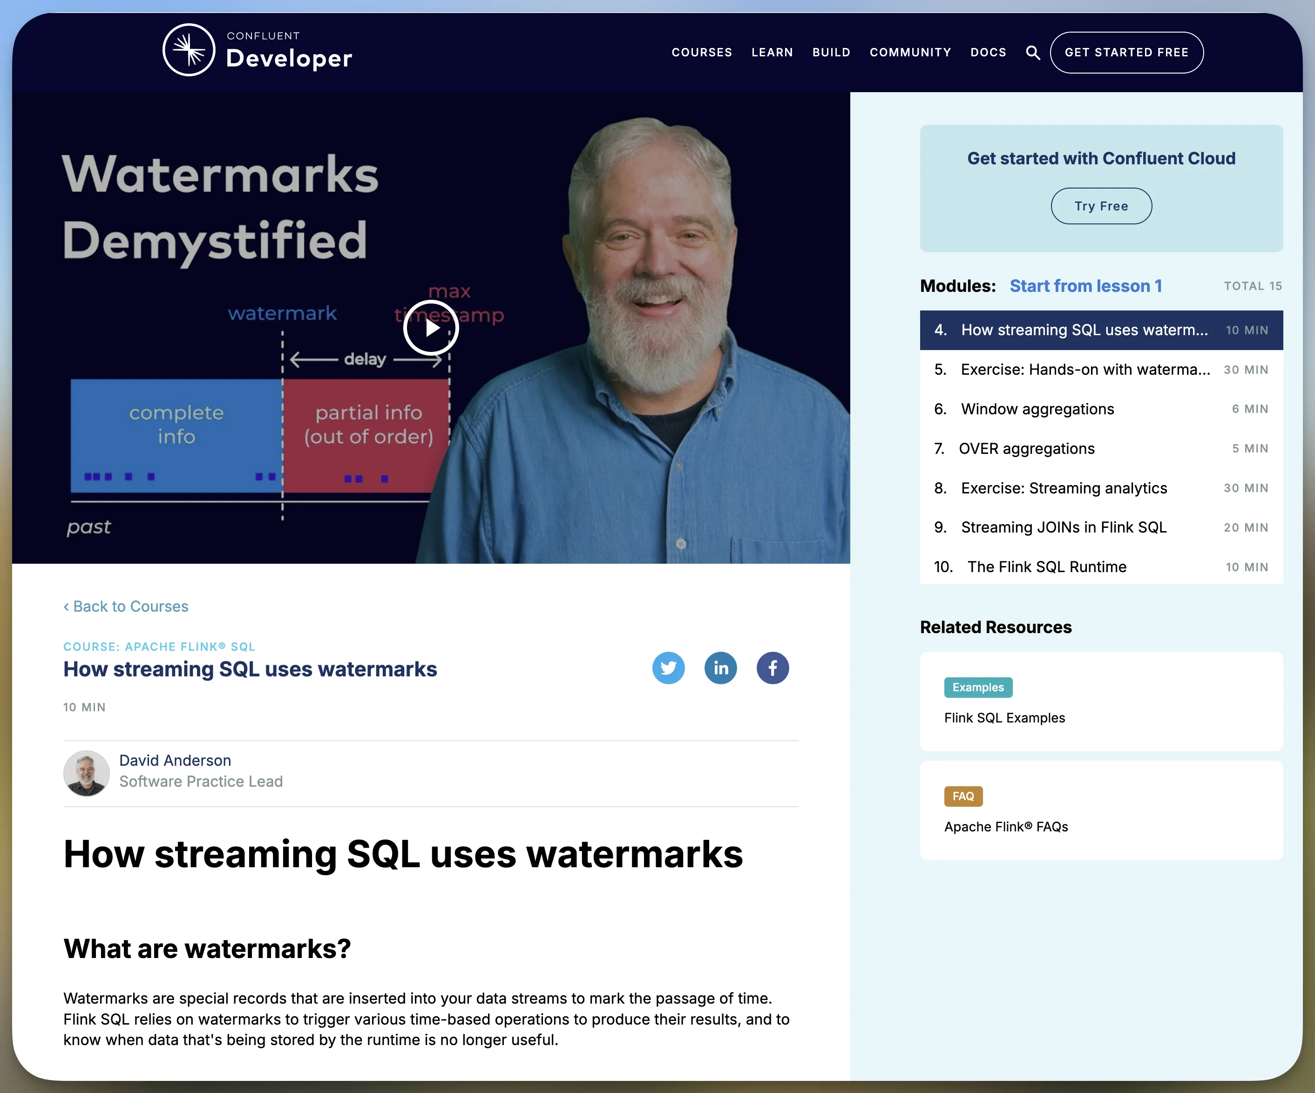Click Start from lesson 1 link
This screenshot has height=1093, width=1315.
[x=1085, y=286]
